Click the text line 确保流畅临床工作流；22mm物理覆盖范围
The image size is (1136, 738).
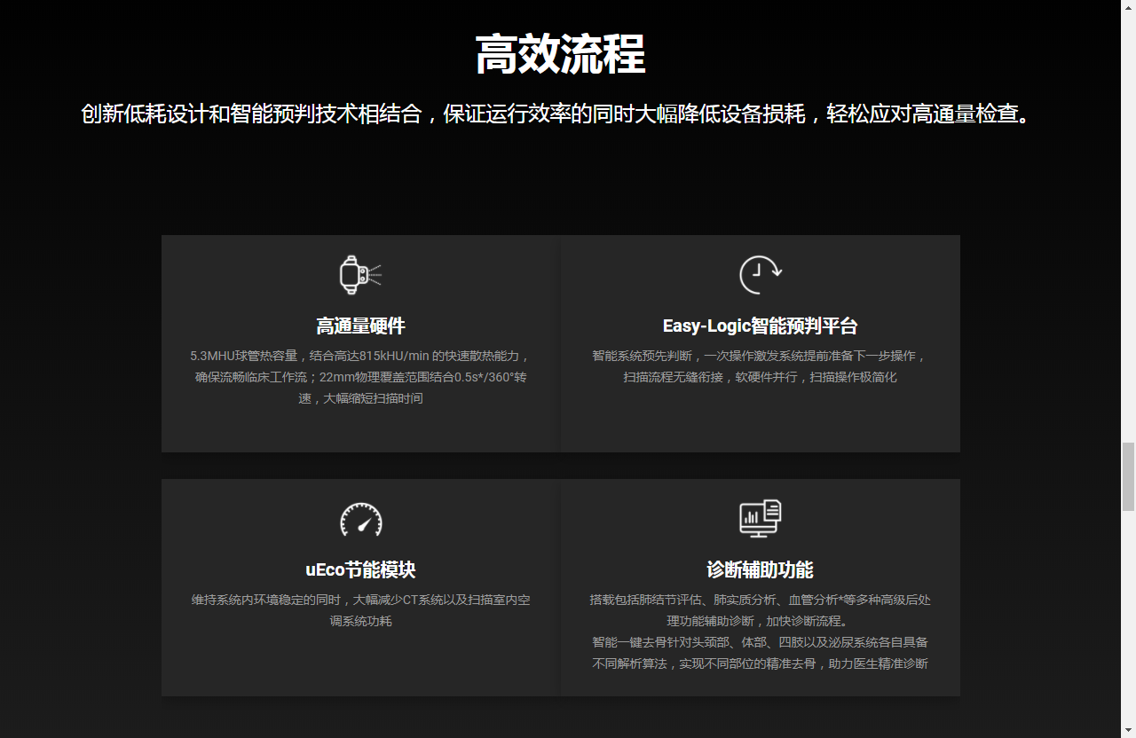[360, 377]
